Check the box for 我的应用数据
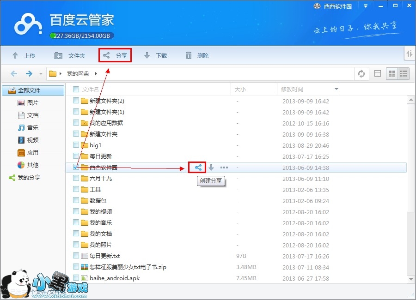Viewport: 416px width, 300px height. (x=76, y=123)
